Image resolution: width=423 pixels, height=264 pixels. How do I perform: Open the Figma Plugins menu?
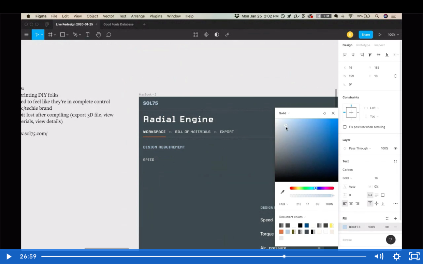click(156, 16)
